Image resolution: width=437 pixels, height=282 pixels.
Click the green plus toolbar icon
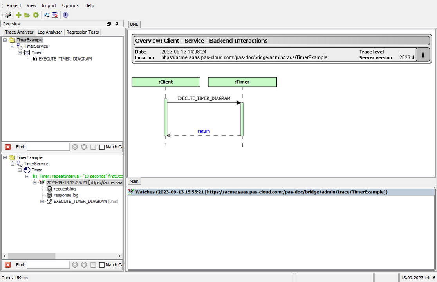18,15
